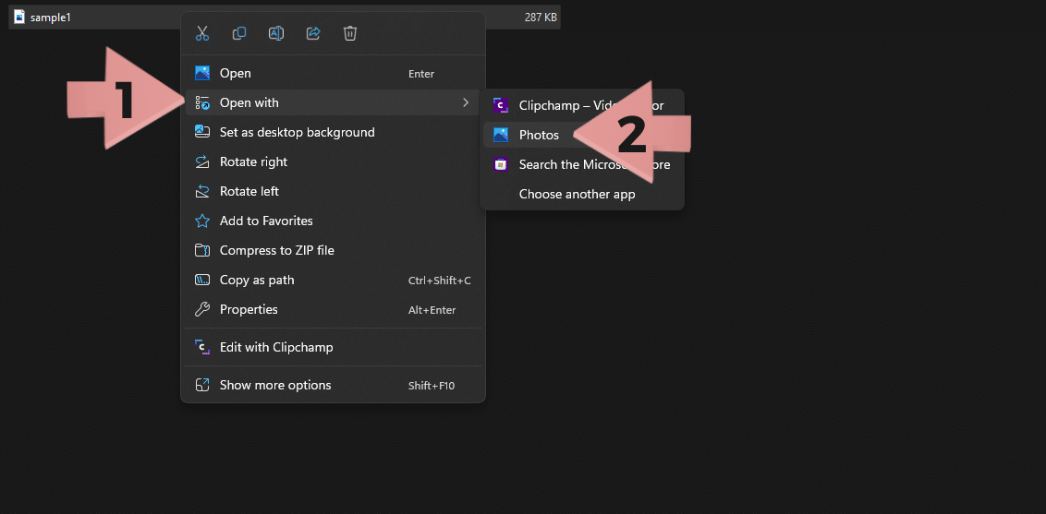Viewport: 1046px width, 514px height.
Task: Click the Photos app icon in submenu
Action: [500, 135]
